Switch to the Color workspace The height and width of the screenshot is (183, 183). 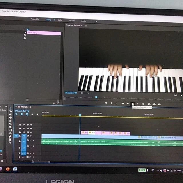60,20
